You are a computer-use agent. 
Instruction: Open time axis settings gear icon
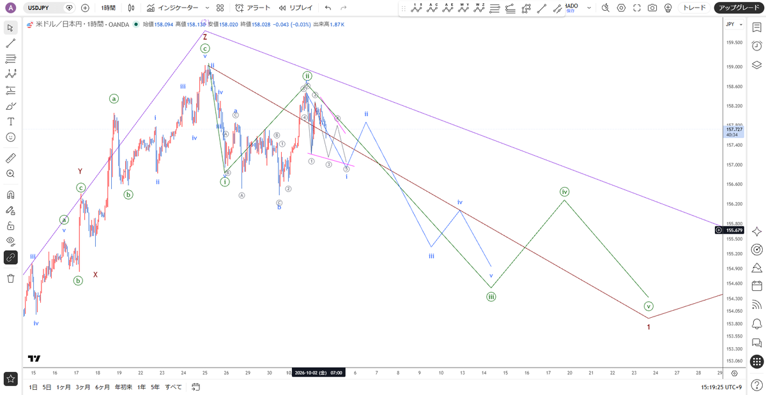pyautogui.click(x=734, y=373)
